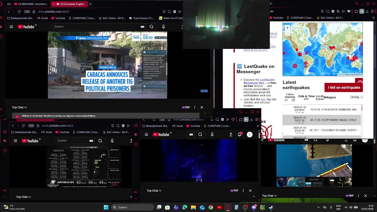Click YouTube logo in Euronews window
Viewport: 377px width, 212px height.
26,26
